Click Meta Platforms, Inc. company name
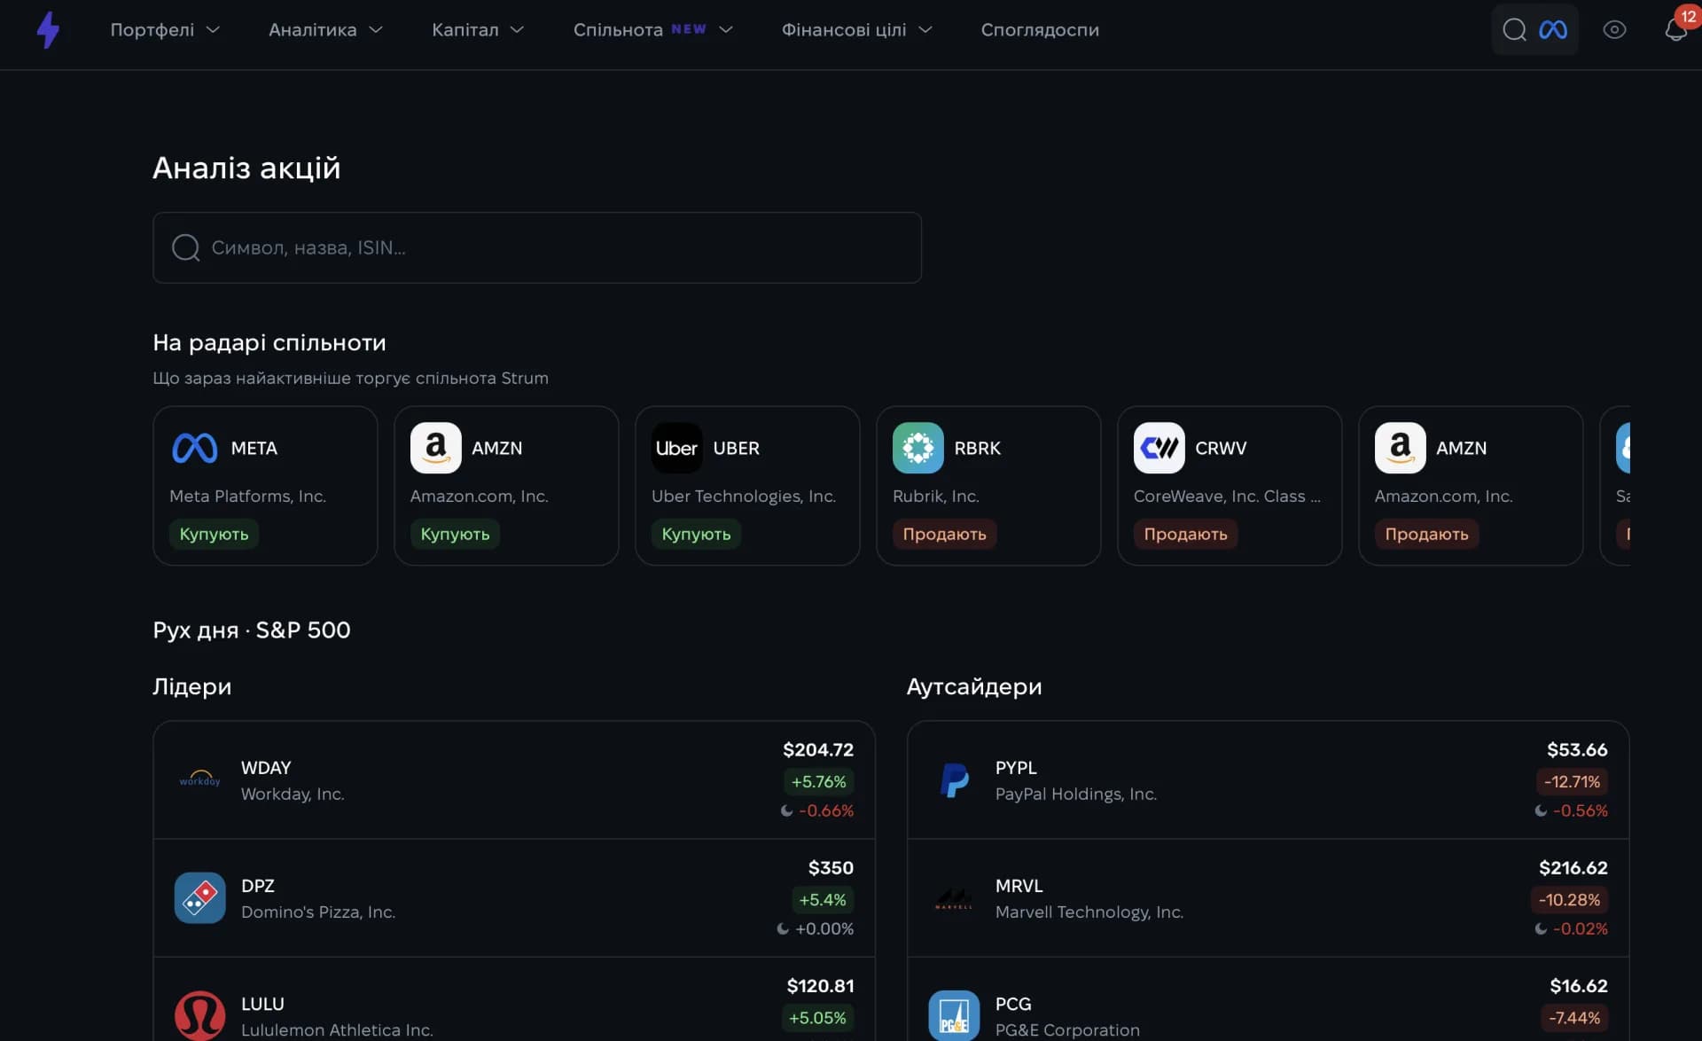The height and width of the screenshot is (1041, 1702). pyautogui.click(x=247, y=496)
